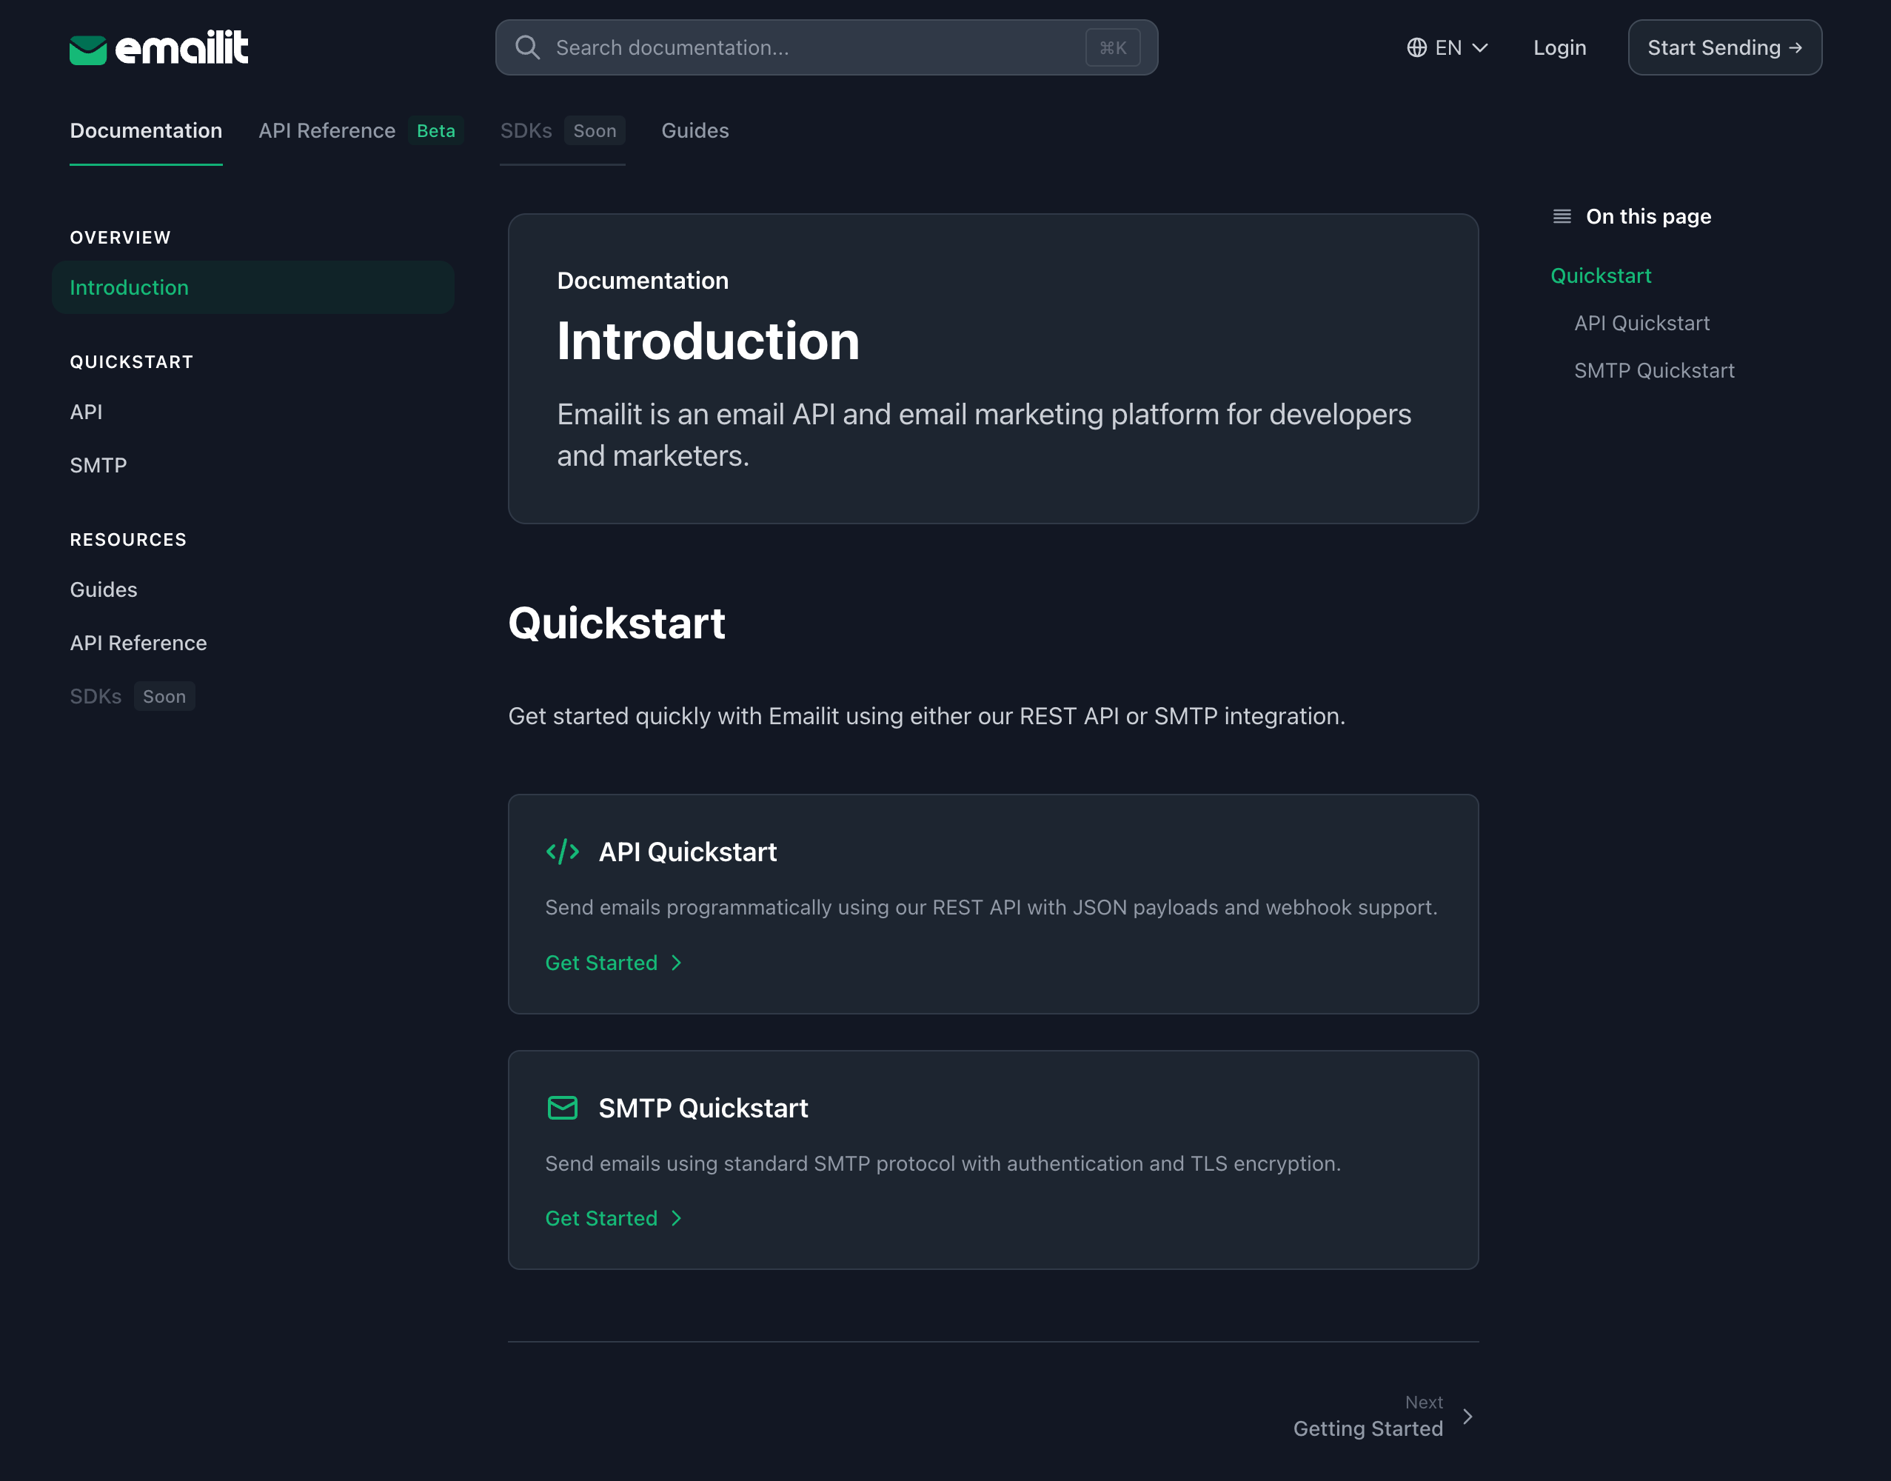Select Introduction in the sidebar
Viewport: 1891px width, 1481px height.
click(x=129, y=287)
